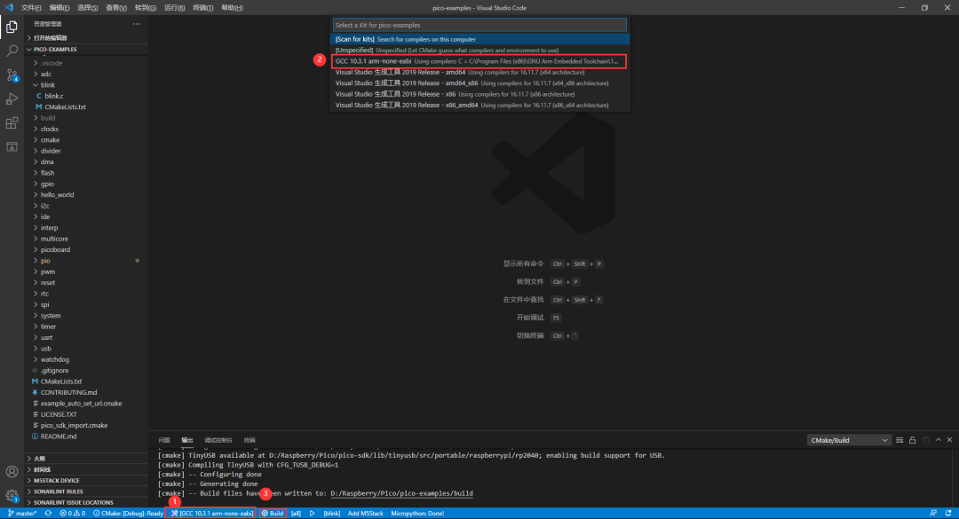Open the Manage gear icon

[x=12, y=495]
